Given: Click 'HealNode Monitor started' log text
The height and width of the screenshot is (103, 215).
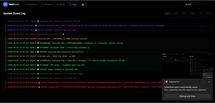Looking at the screenshot, I should pyautogui.click(x=49, y=34).
